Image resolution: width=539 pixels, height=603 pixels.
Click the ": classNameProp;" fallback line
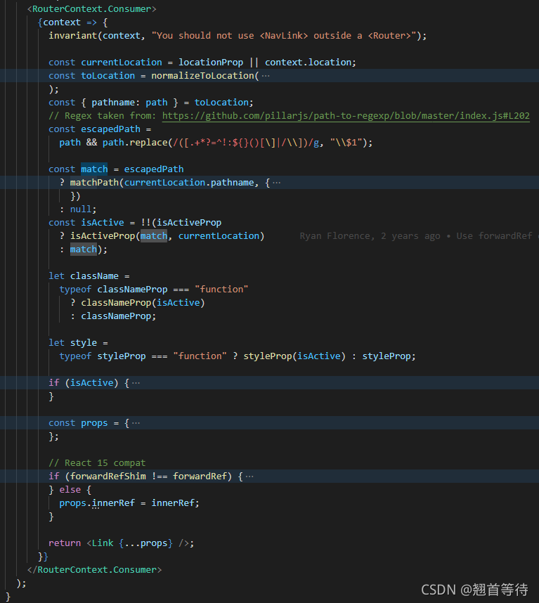tap(113, 316)
